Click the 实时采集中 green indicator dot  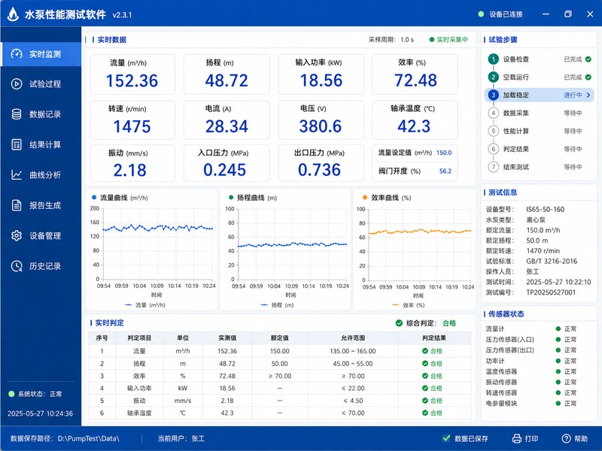431,40
